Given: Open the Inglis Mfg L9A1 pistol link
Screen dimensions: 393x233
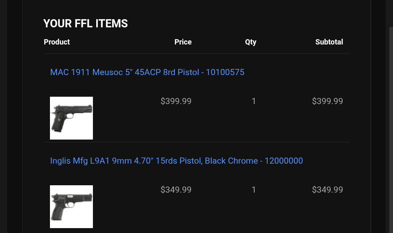Looking at the screenshot, I should pyautogui.click(x=176, y=161).
